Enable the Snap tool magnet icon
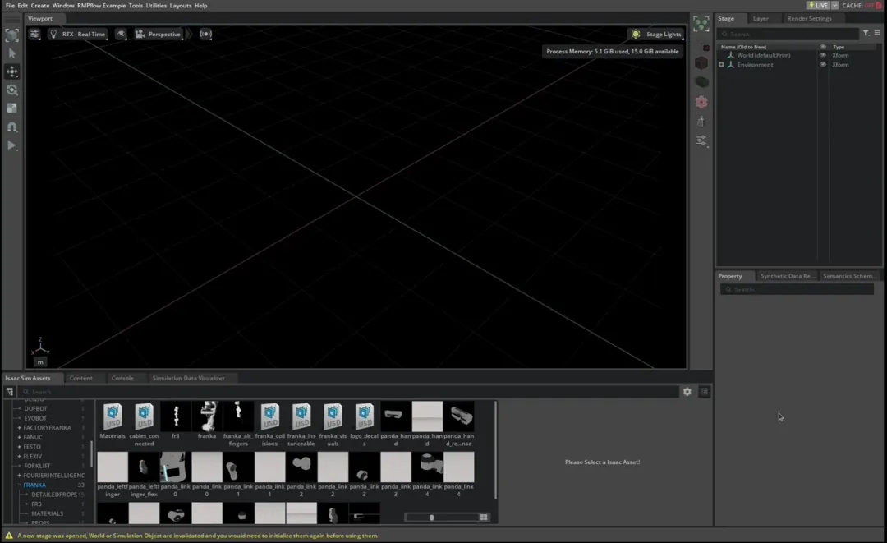 [11, 127]
